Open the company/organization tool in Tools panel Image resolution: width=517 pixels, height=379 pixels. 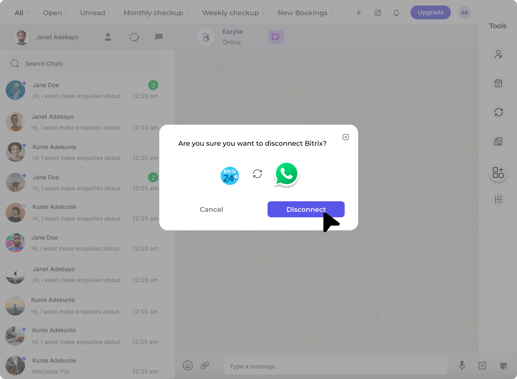(x=498, y=141)
